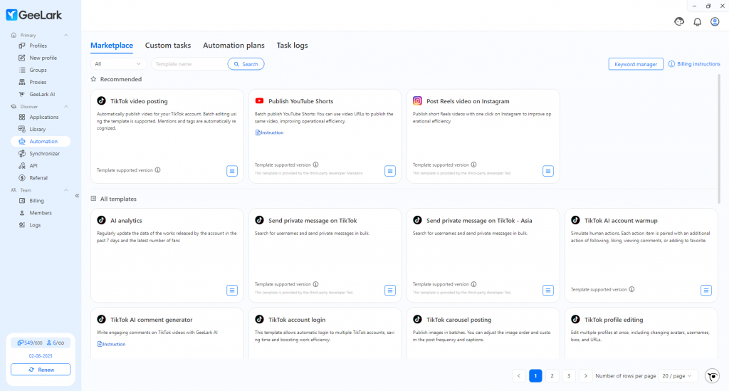729x391 pixels.
Task: Click the Renew button
Action: tap(41, 370)
